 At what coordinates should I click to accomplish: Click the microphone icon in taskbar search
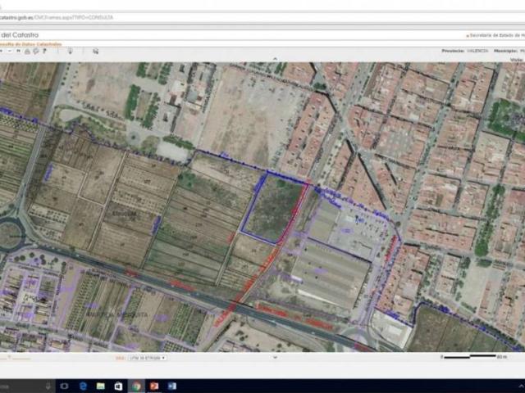coord(48,386)
